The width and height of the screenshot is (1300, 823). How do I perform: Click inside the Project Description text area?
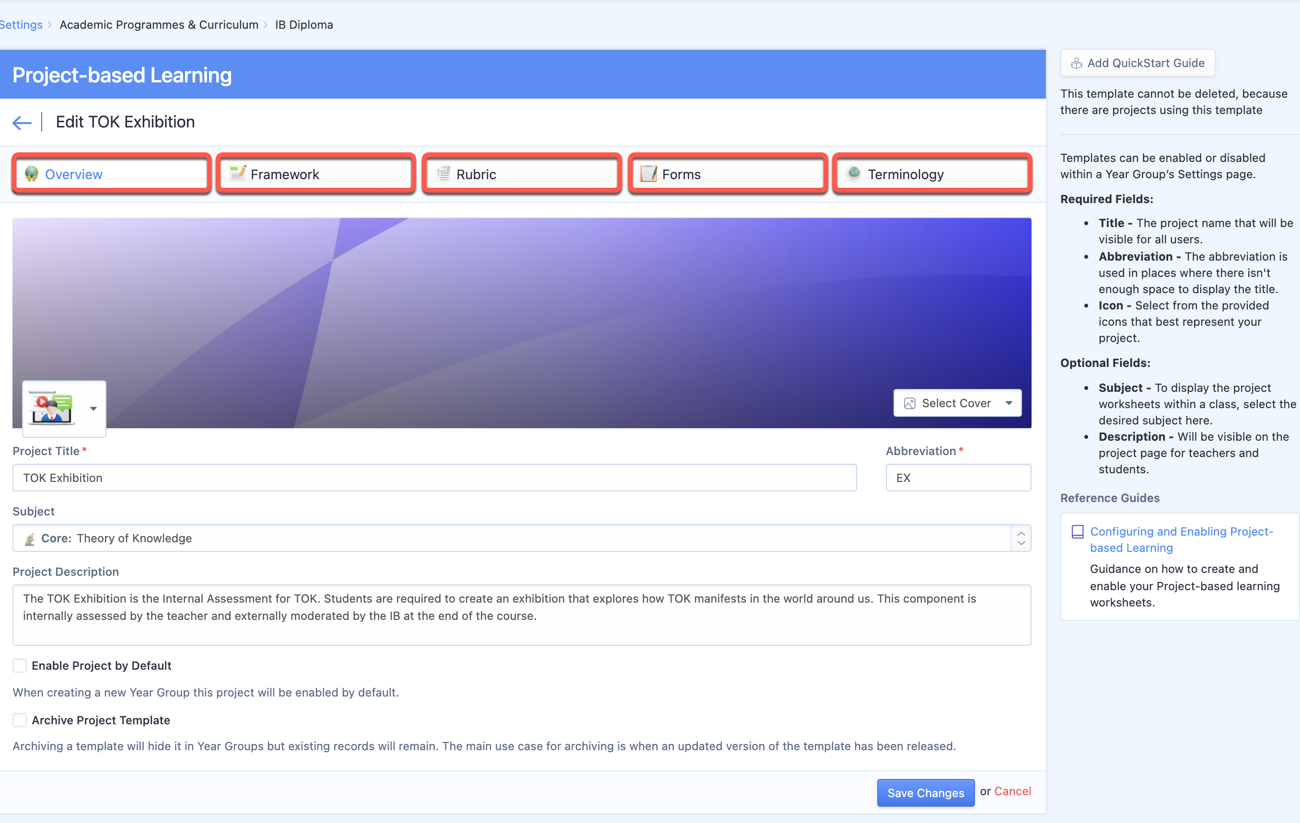522,615
